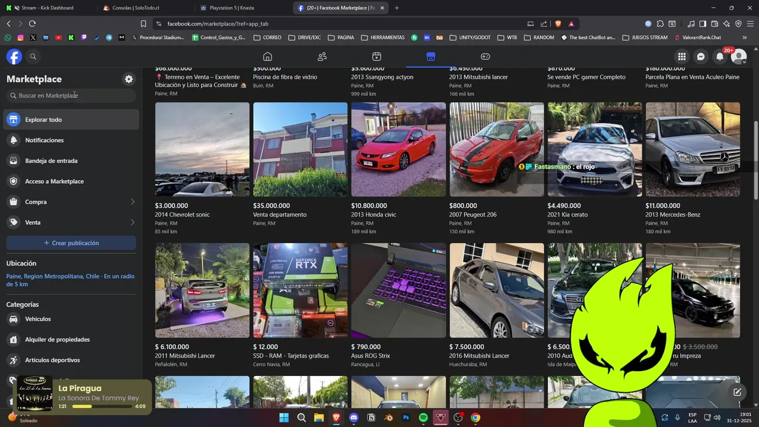Expand the Compra section chevron
Screen dimensions: 759x427
coord(132,202)
